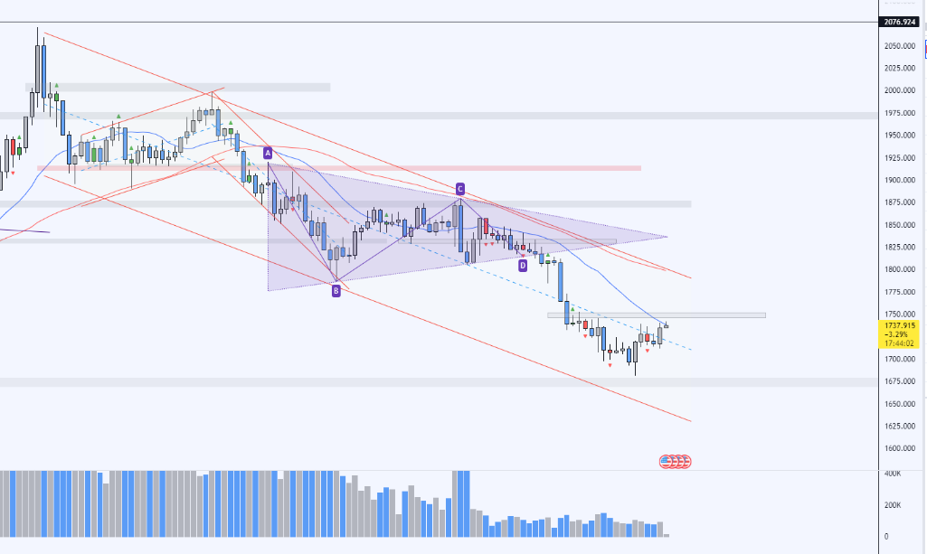This screenshot has height=554, width=927.
Task: Click the gray horizontal zone at 1675
Action: click(362, 382)
